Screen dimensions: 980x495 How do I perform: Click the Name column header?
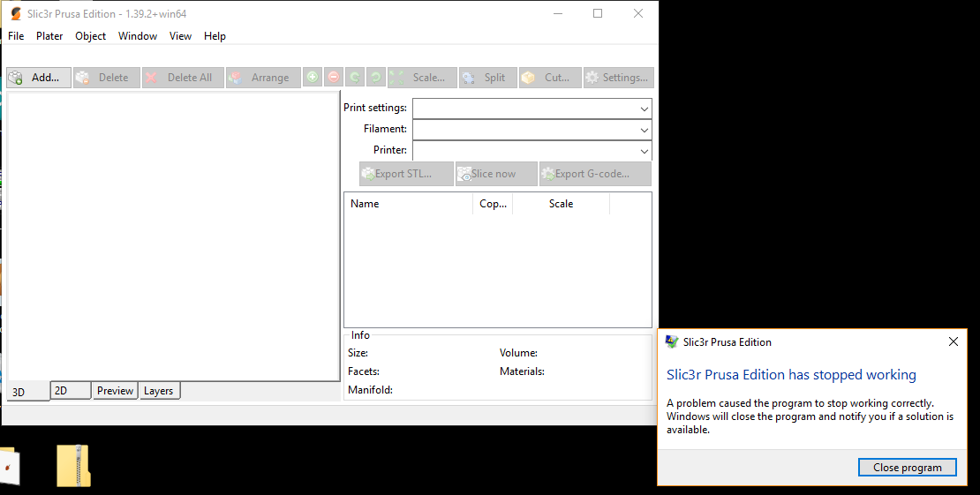click(x=409, y=204)
